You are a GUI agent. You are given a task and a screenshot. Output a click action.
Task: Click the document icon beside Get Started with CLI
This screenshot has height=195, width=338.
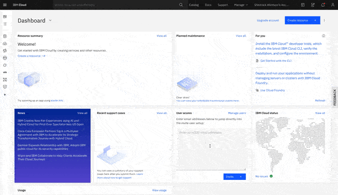257,61
